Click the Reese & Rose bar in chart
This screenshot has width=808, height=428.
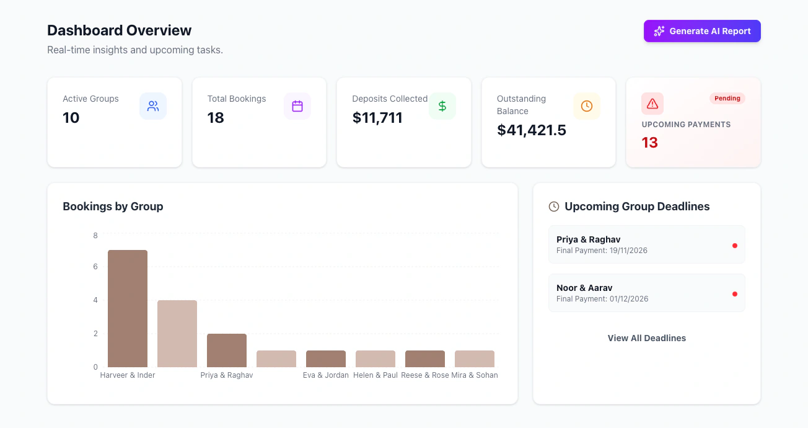tap(425, 359)
